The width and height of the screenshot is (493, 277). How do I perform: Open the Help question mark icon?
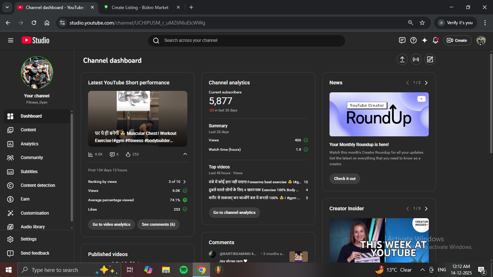[x=414, y=40]
